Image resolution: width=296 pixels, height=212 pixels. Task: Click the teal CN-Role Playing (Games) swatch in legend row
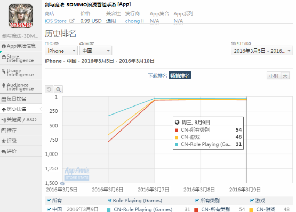point(109,210)
